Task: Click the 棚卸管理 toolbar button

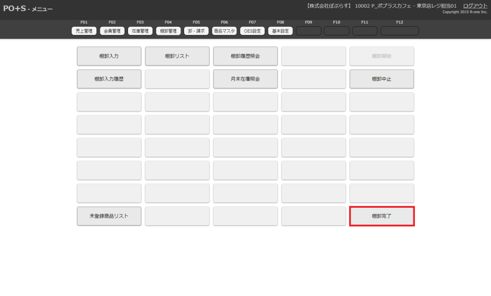Action: click(168, 31)
